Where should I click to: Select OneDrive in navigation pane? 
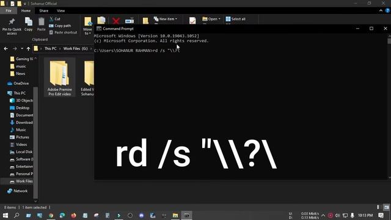(x=21, y=83)
